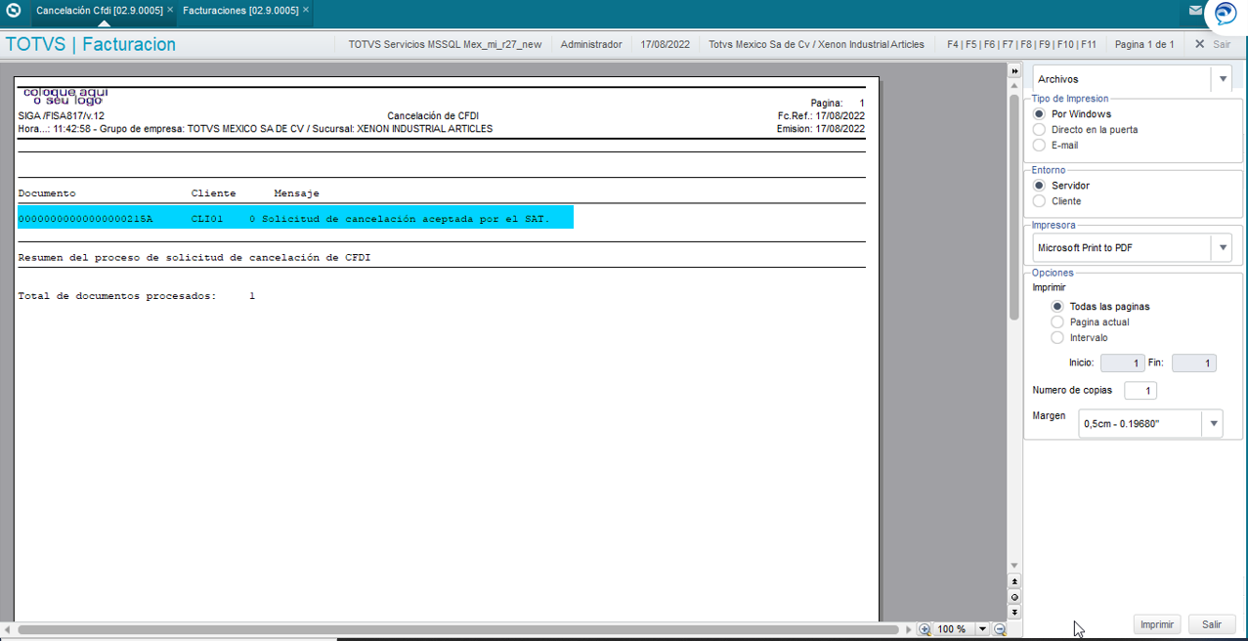Select Por Windows print type
The image size is (1248, 641).
coord(1040,114)
